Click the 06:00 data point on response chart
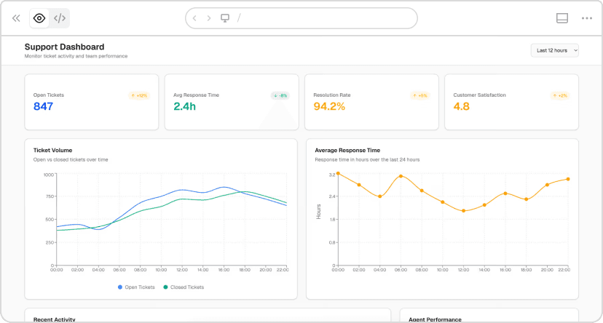 coord(401,176)
